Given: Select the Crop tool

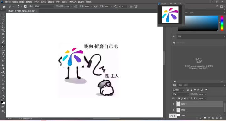Looking at the screenshot, I should pyautogui.click(x=3, y=30).
